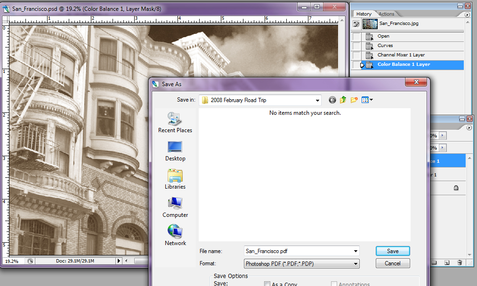Click the ruler origin corner of document window
Screen dimensions: 477x286
coord(6,20)
